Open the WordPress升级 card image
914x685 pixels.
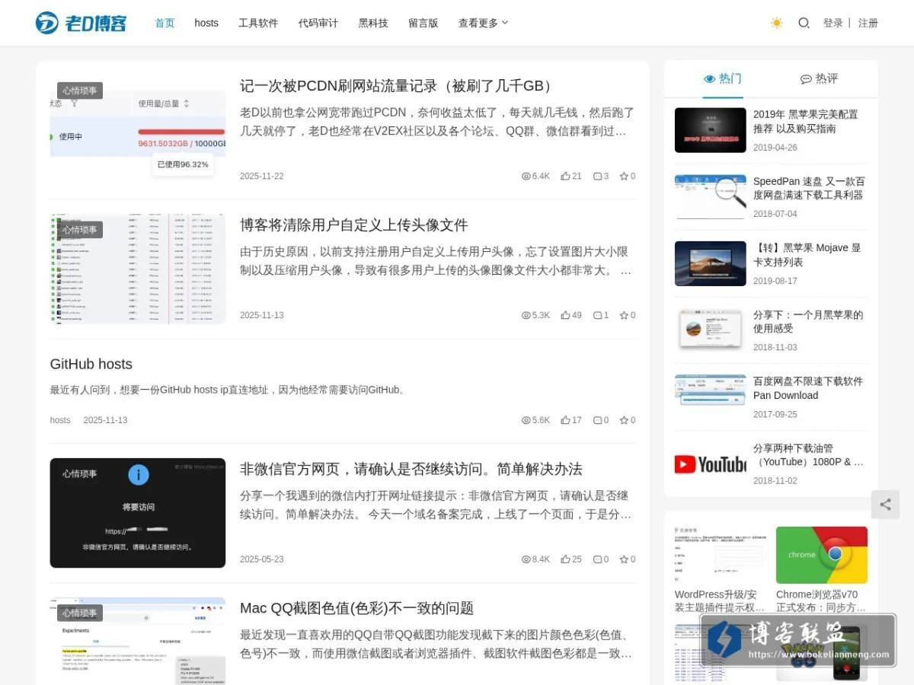point(720,555)
